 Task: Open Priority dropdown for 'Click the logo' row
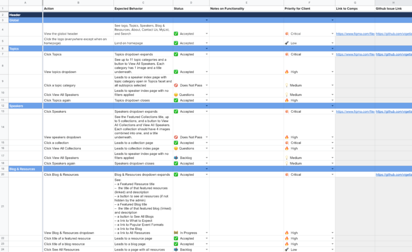tap(332, 43)
